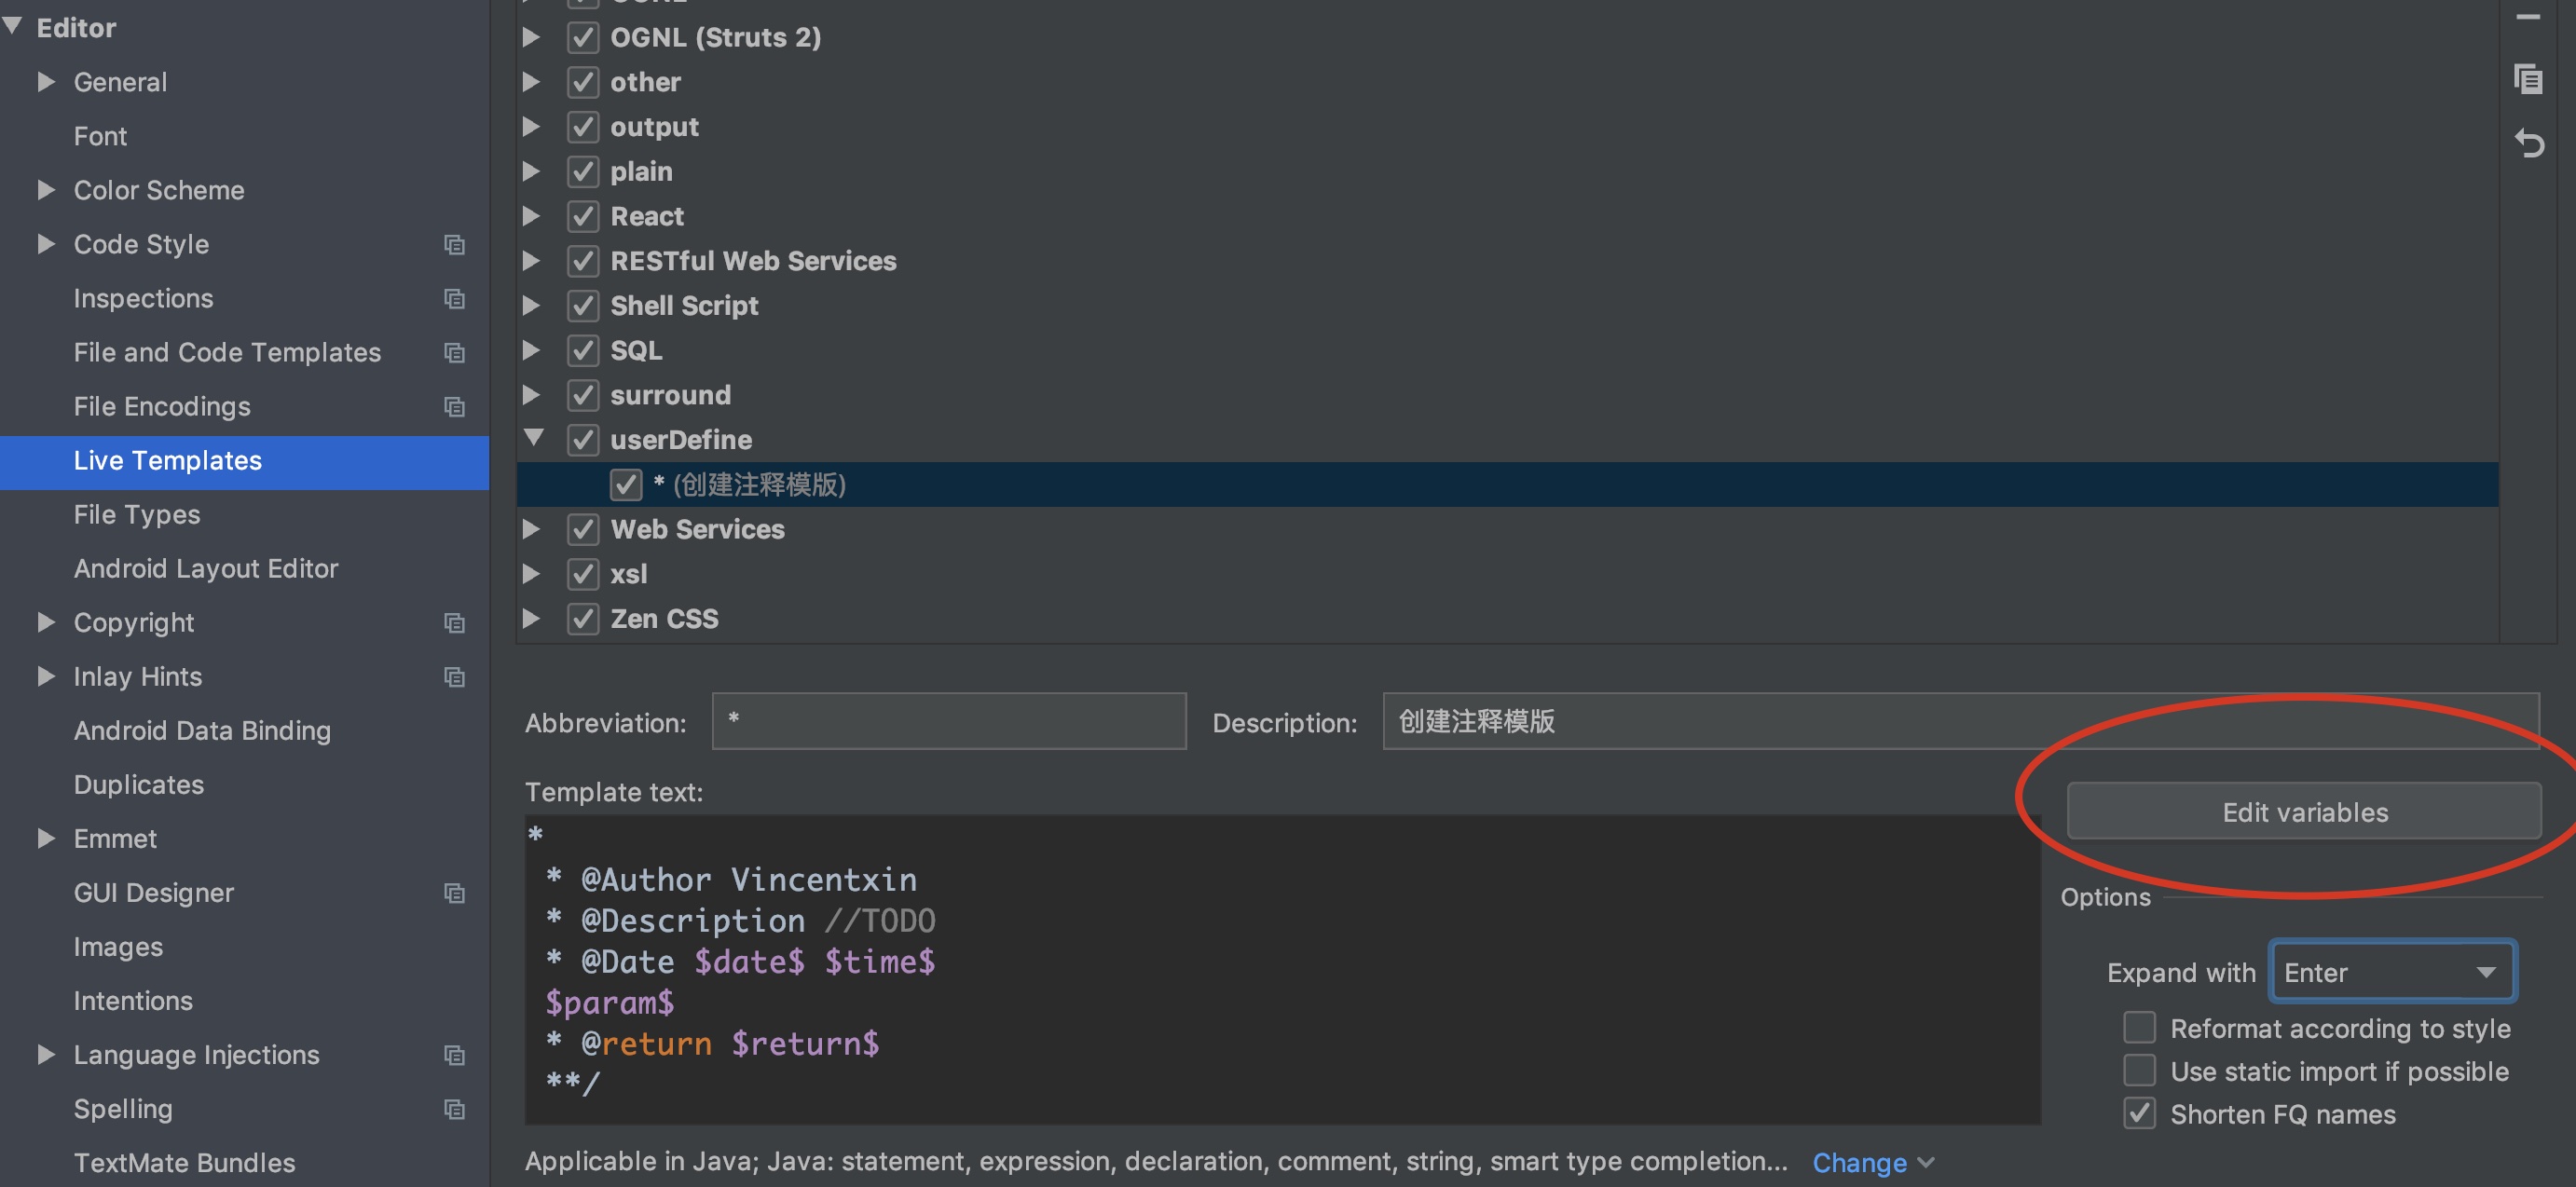
Task: Click the remove template minus icon
Action: (2527, 16)
